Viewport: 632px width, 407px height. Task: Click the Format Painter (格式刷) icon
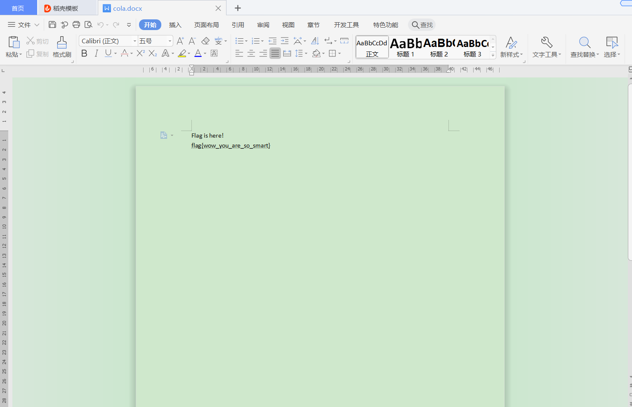(62, 47)
